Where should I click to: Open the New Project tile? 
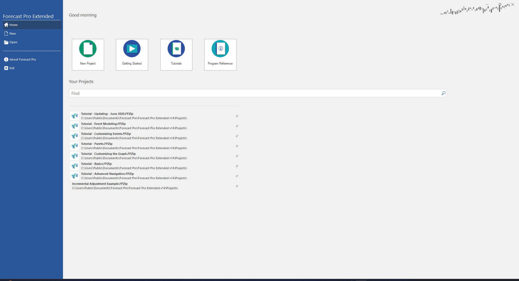coord(88,55)
